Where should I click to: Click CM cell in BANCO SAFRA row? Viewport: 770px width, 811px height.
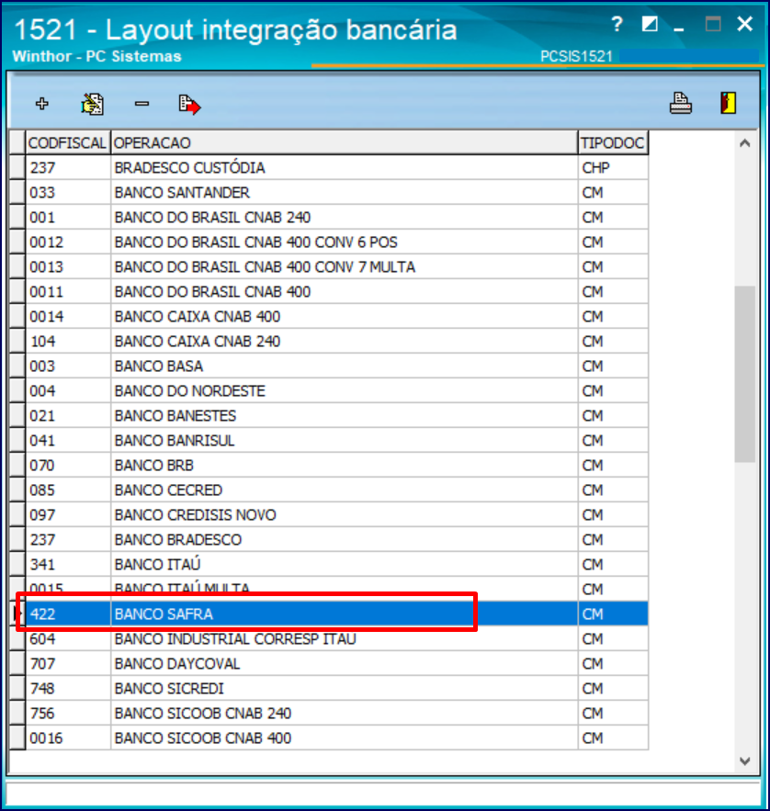pos(613,614)
